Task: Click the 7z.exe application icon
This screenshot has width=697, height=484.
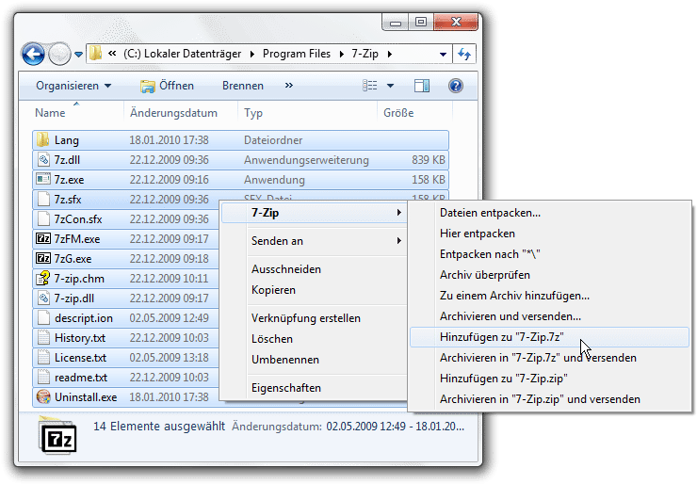Action: (43, 179)
